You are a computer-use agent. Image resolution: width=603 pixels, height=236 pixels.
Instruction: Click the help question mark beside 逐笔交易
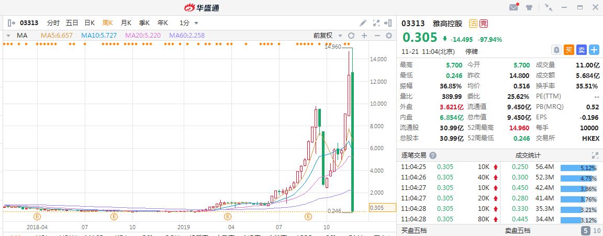pyautogui.click(x=433, y=155)
